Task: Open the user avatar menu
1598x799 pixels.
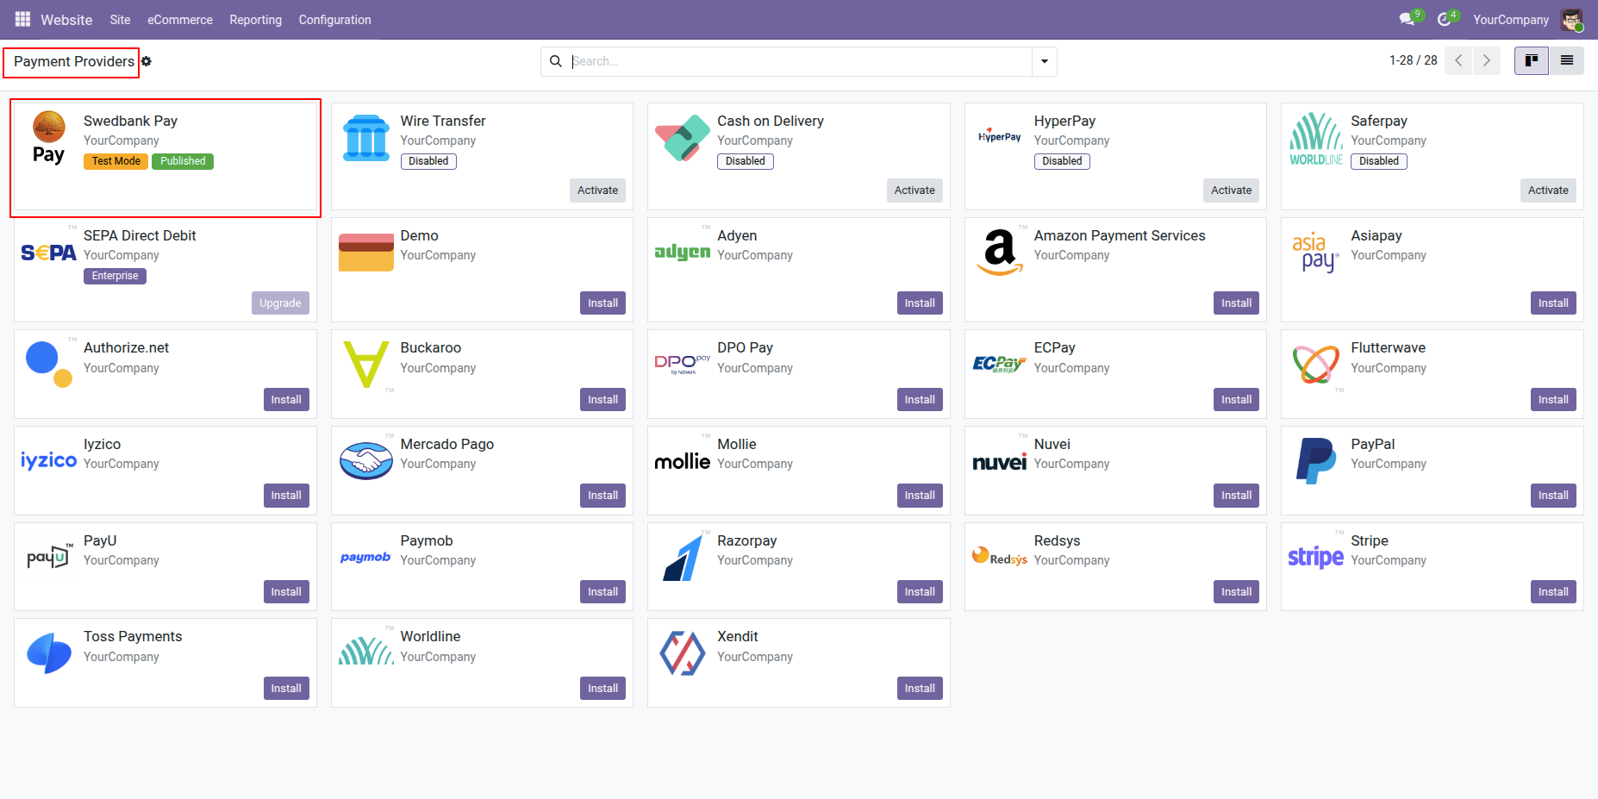Action: click(1571, 19)
